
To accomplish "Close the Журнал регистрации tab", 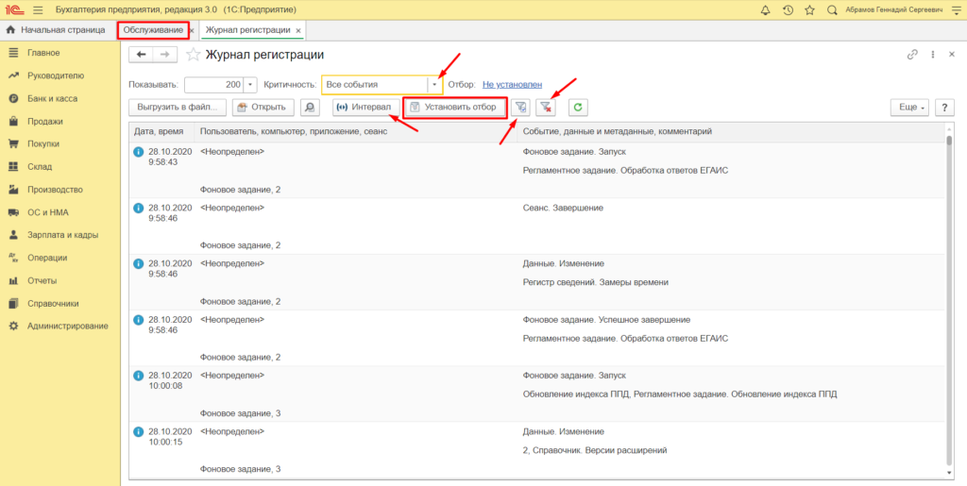I will point(298,31).
